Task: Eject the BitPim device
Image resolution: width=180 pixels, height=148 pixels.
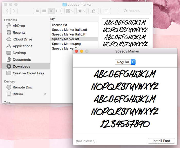Action: [45, 94]
